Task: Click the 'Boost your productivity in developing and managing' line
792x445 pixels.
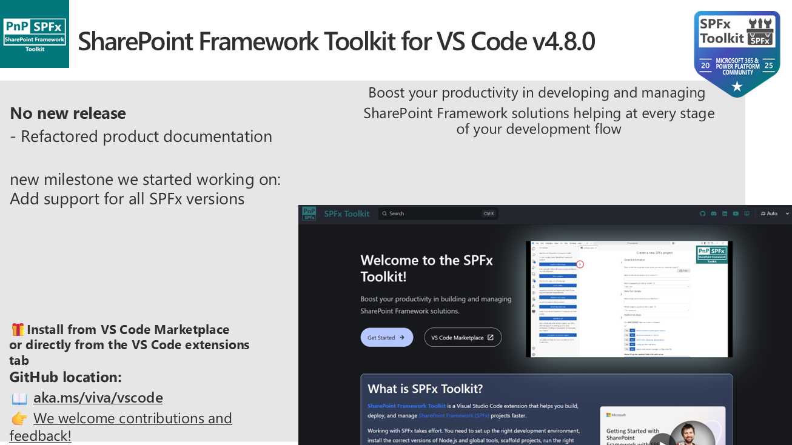Action: tap(537, 93)
